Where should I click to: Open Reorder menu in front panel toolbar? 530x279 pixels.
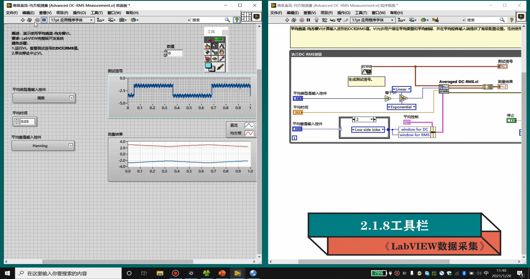pyautogui.click(x=134, y=20)
